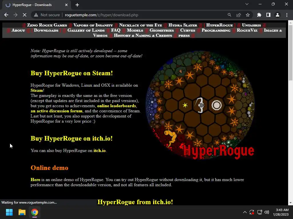Follow the Steam link in paragraph
This screenshot has width=293, height=219.
coord(37,90)
